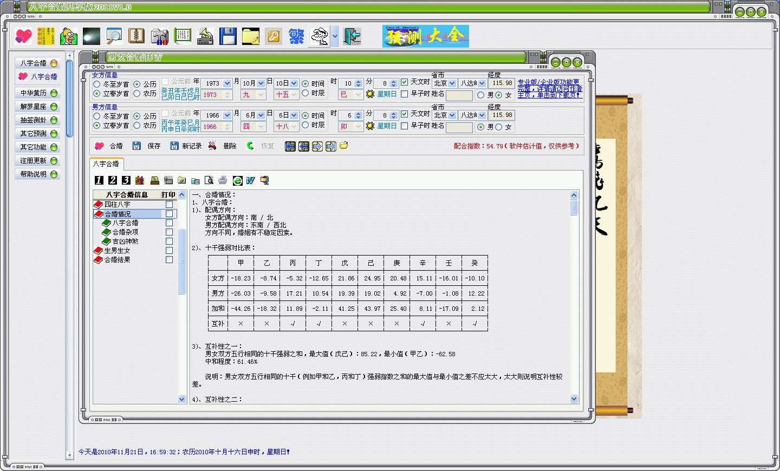Image resolution: width=780 pixels, height=471 pixels.
Task: Click the green scroll document icon
Action: pyautogui.click(x=183, y=36)
